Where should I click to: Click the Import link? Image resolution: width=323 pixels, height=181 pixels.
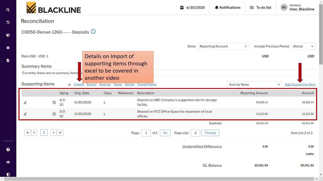pyautogui.click(x=79, y=84)
